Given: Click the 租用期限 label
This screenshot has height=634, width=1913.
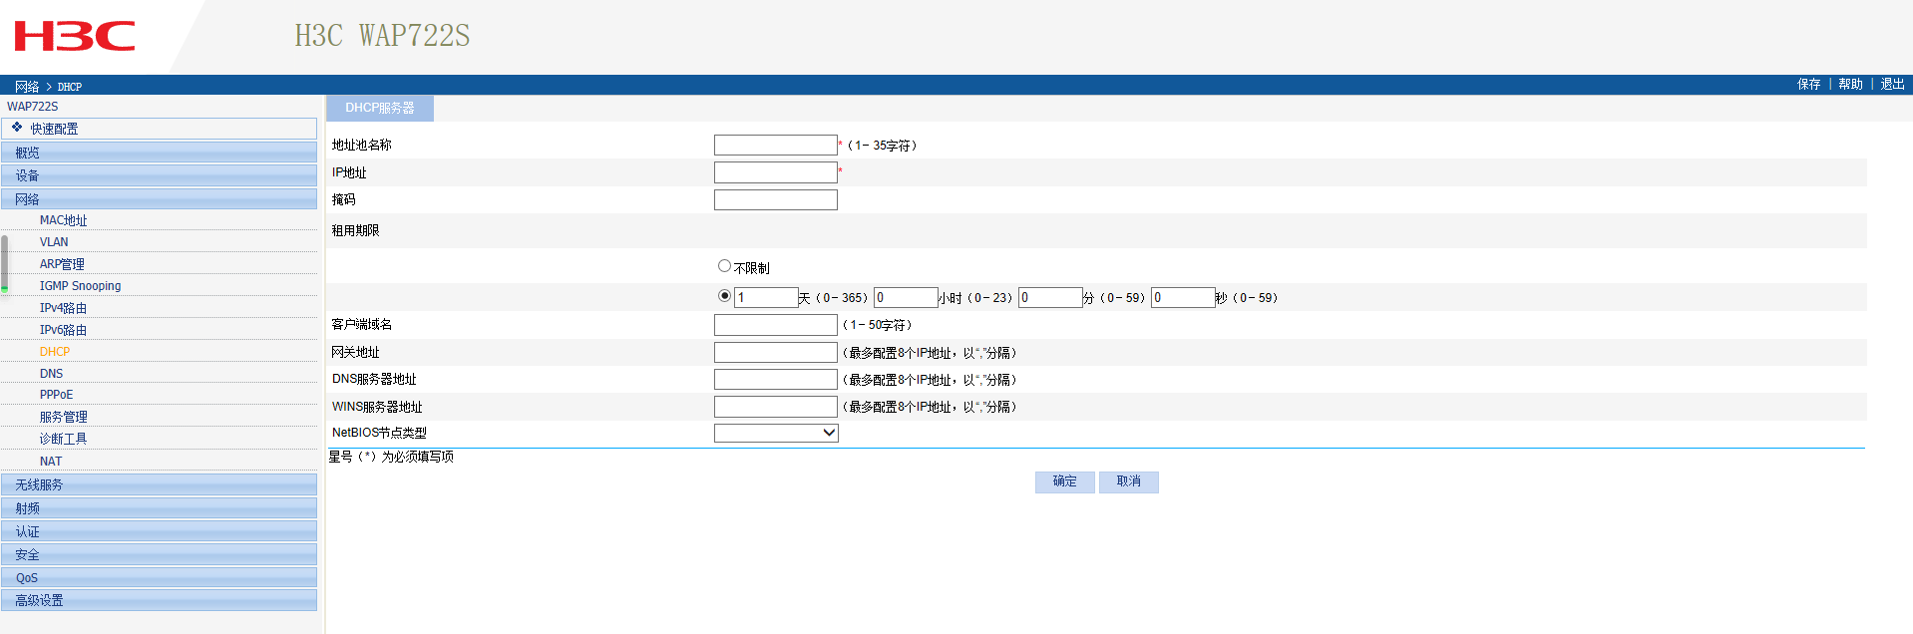Looking at the screenshot, I should coord(356,230).
